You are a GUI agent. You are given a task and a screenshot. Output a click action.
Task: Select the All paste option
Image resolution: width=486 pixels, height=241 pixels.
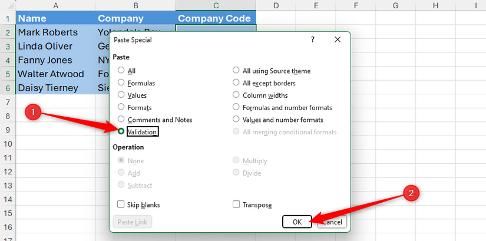(x=121, y=70)
